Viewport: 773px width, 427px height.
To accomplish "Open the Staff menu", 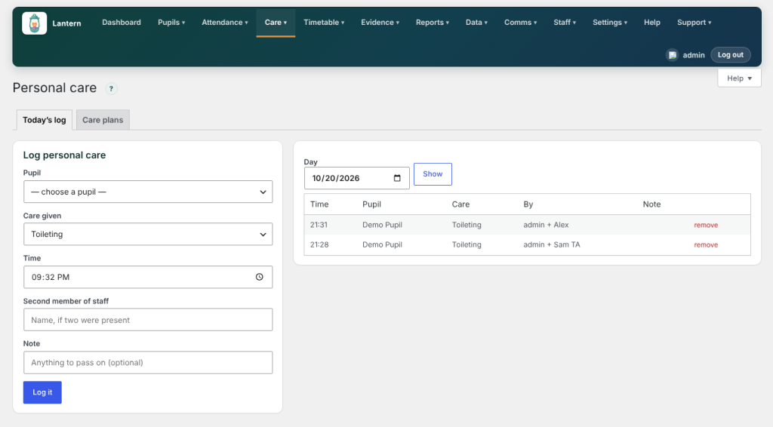I will tap(565, 22).
